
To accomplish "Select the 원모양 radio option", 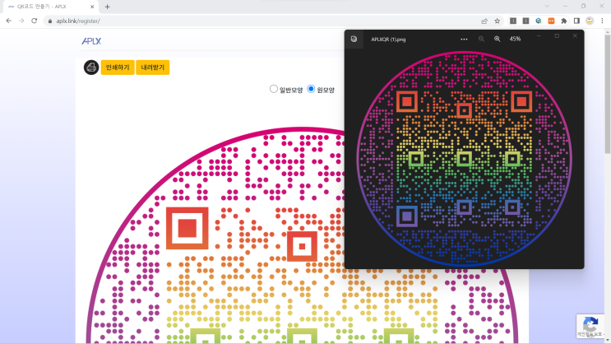I will coord(311,89).
